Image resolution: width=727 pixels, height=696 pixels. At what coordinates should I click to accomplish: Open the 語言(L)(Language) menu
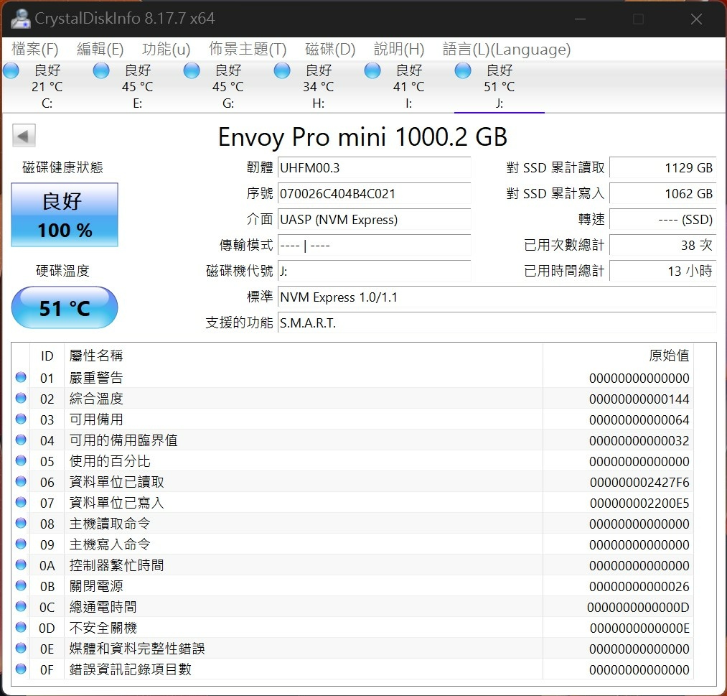(x=507, y=49)
